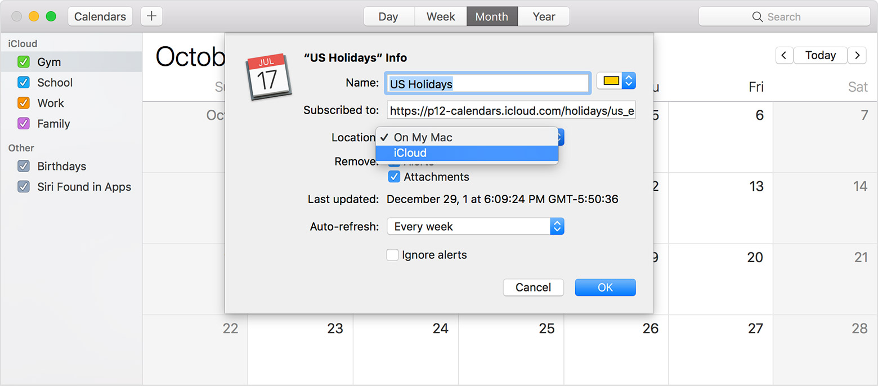
Task: Click the Cancel button
Action: (x=533, y=288)
